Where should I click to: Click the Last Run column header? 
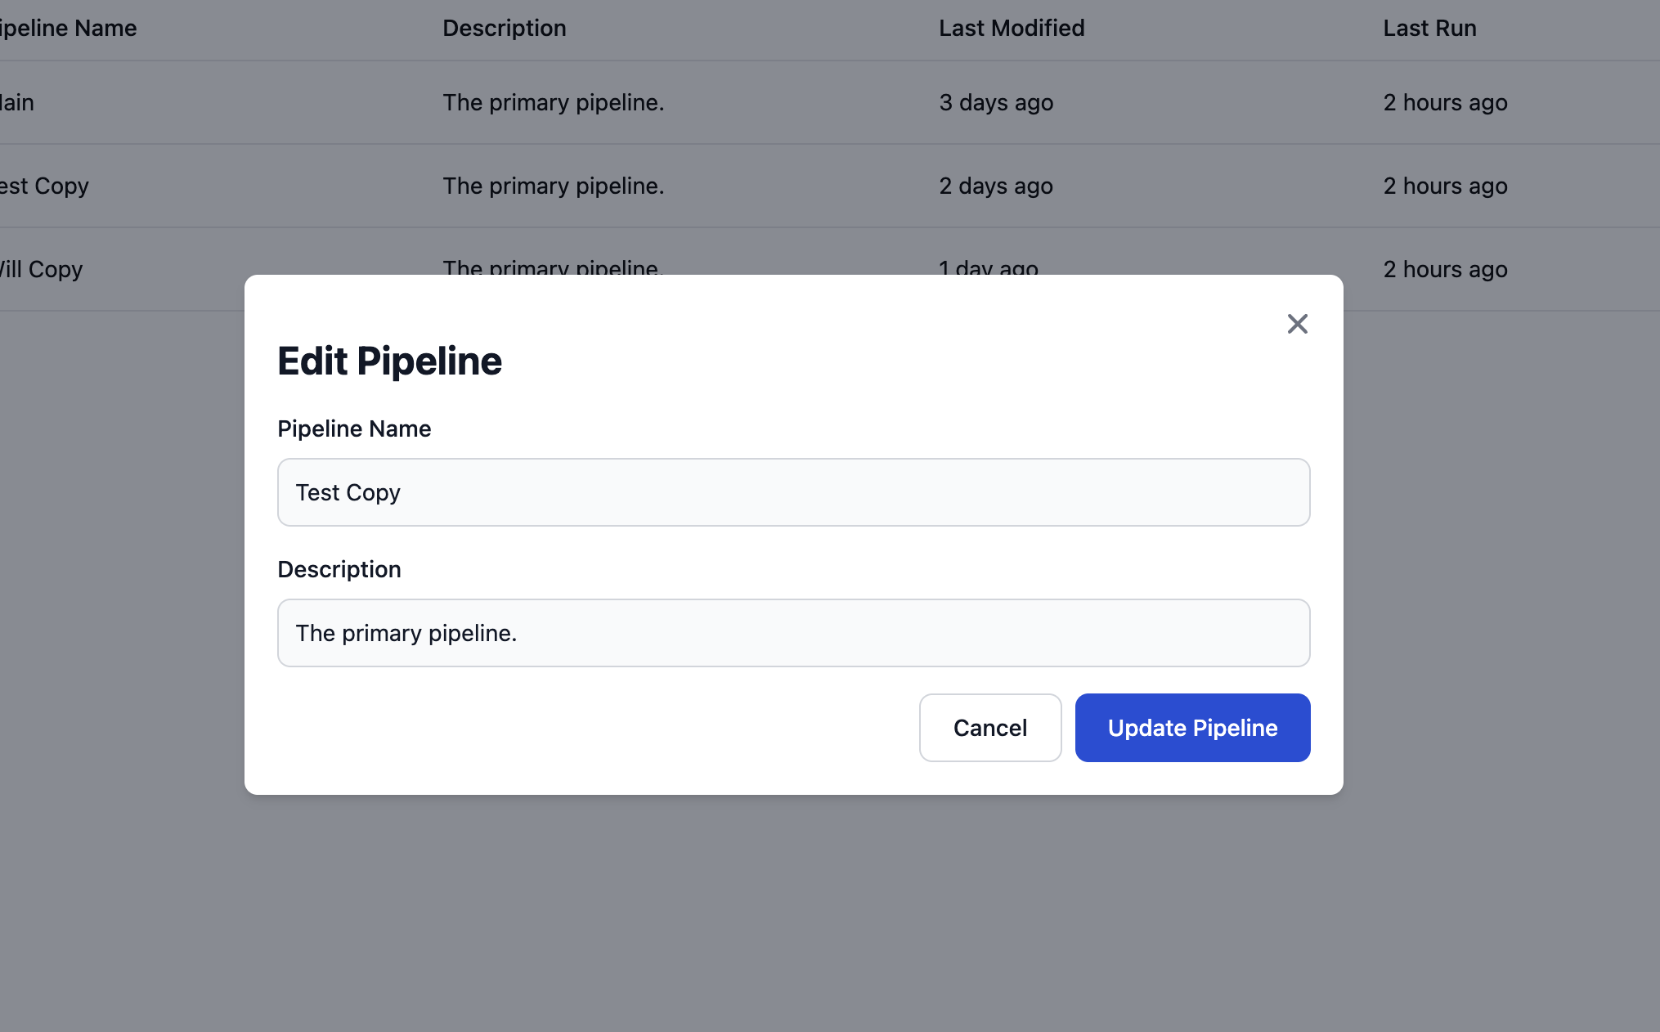(x=1429, y=28)
